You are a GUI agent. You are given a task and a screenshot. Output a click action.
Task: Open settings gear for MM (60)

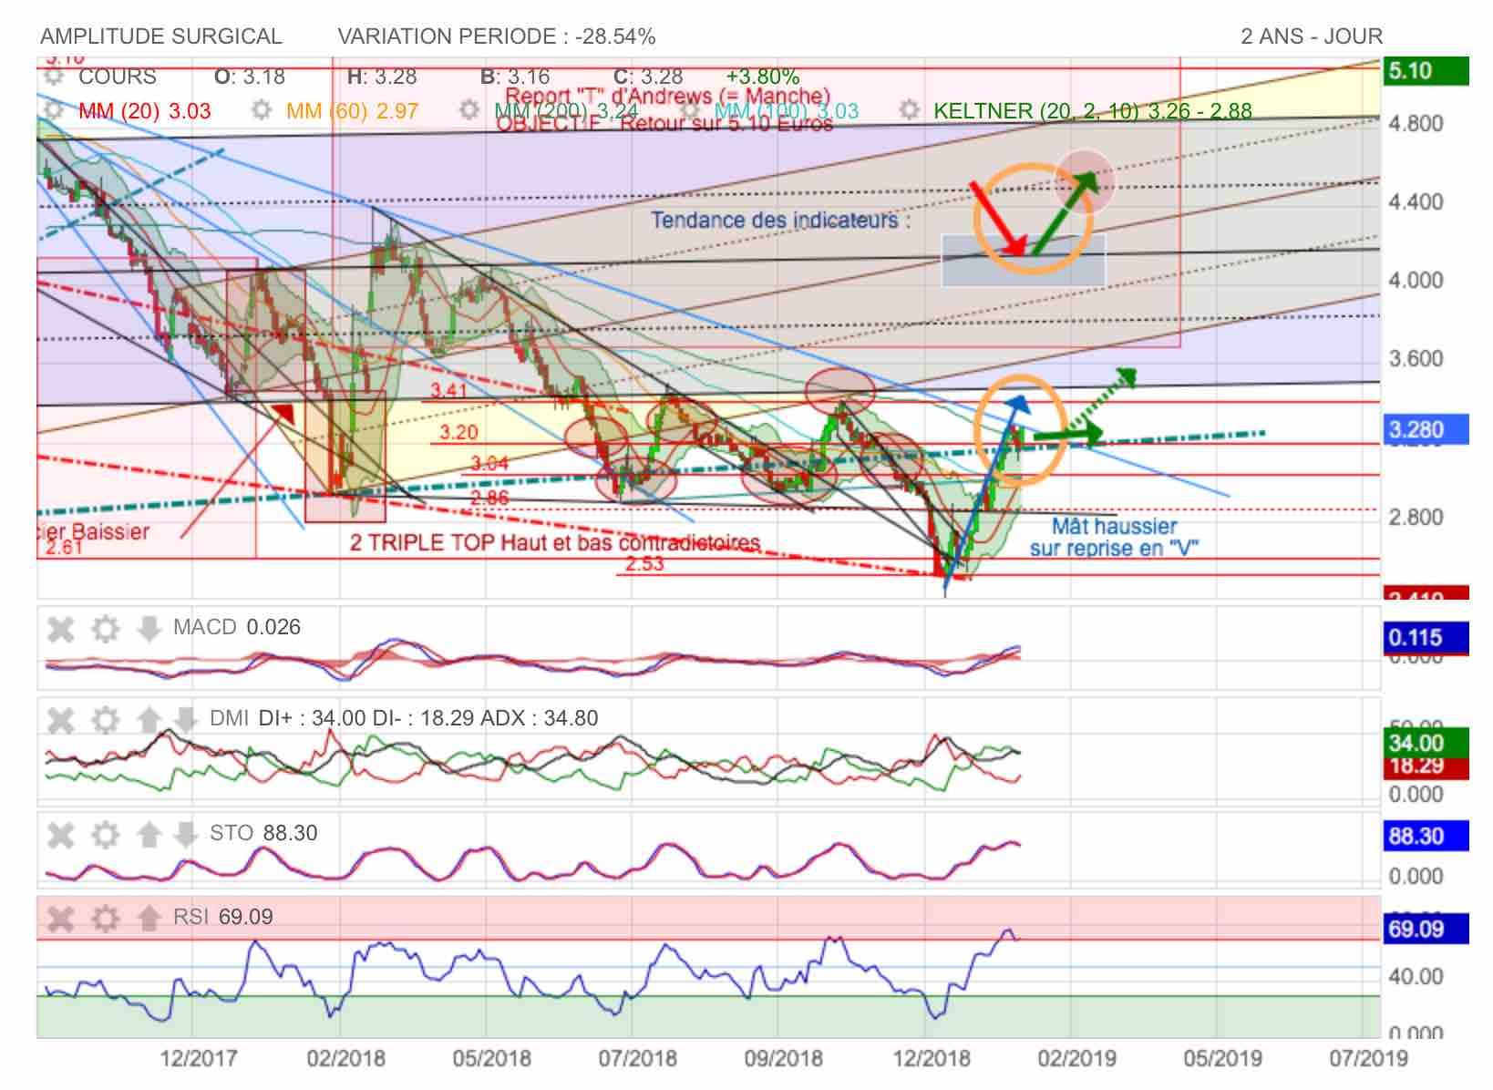click(262, 111)
